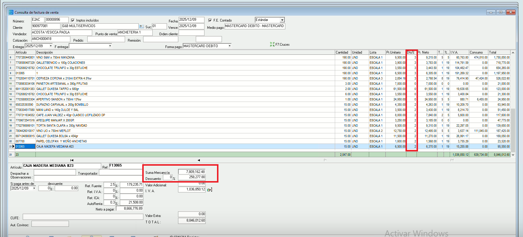Click the Aut. Covinoc field
Image resolution: width=523 pixels, height=237 pixels.
(50, 224)
